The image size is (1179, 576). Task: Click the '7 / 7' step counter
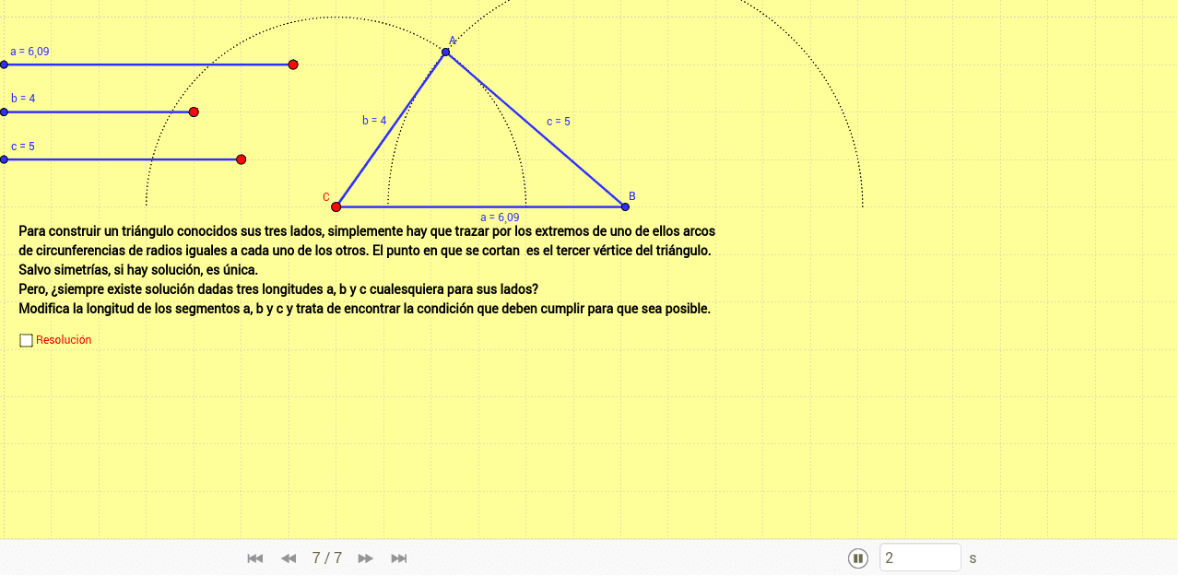click(x=327, y=558)
